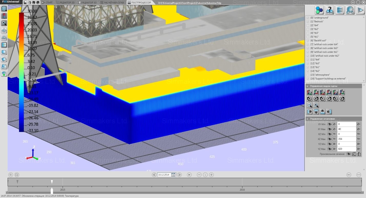Click "artifical rock under tb2" list entry

tap(325, 56)
